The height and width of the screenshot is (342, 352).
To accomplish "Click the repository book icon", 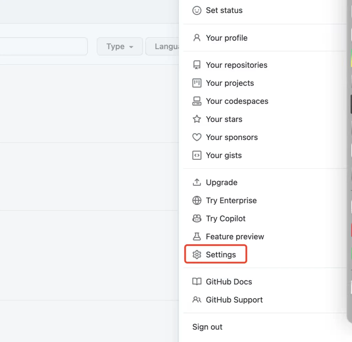I will click(x=197, y=65).
